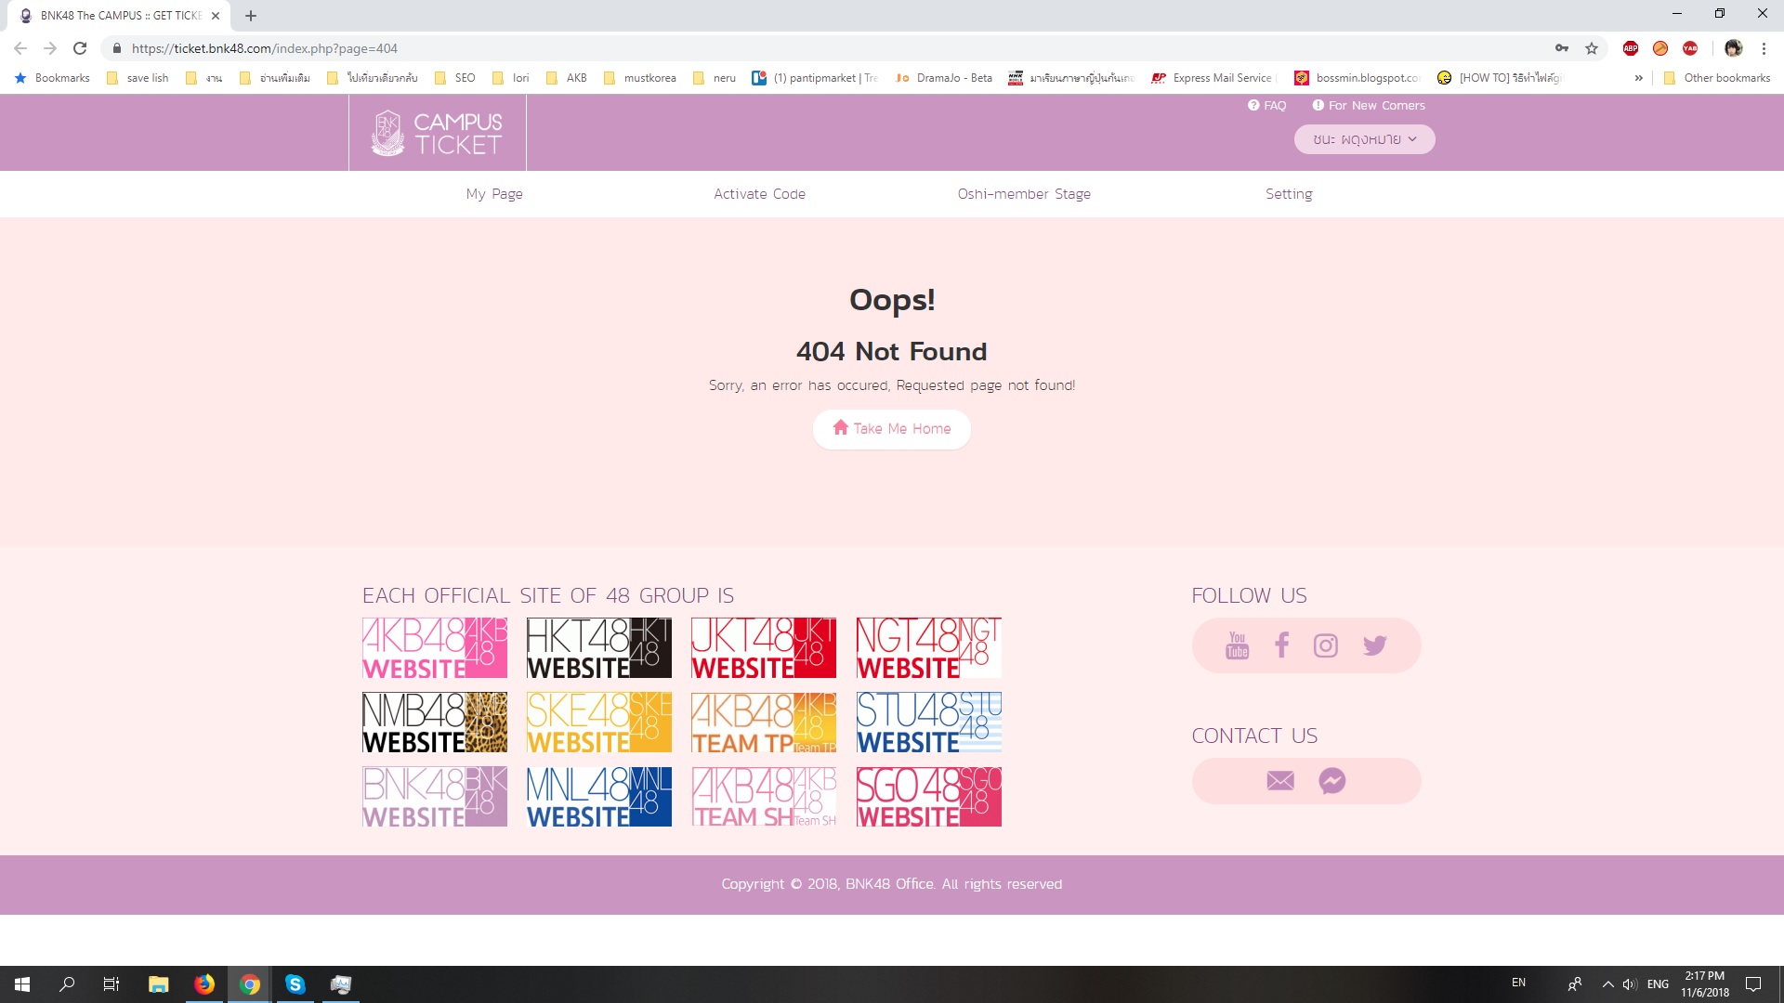The height and width of the screenshot is (1003, 1784).
Task: Open the MNL48 Website banner
Action: [x=599, y=797]
